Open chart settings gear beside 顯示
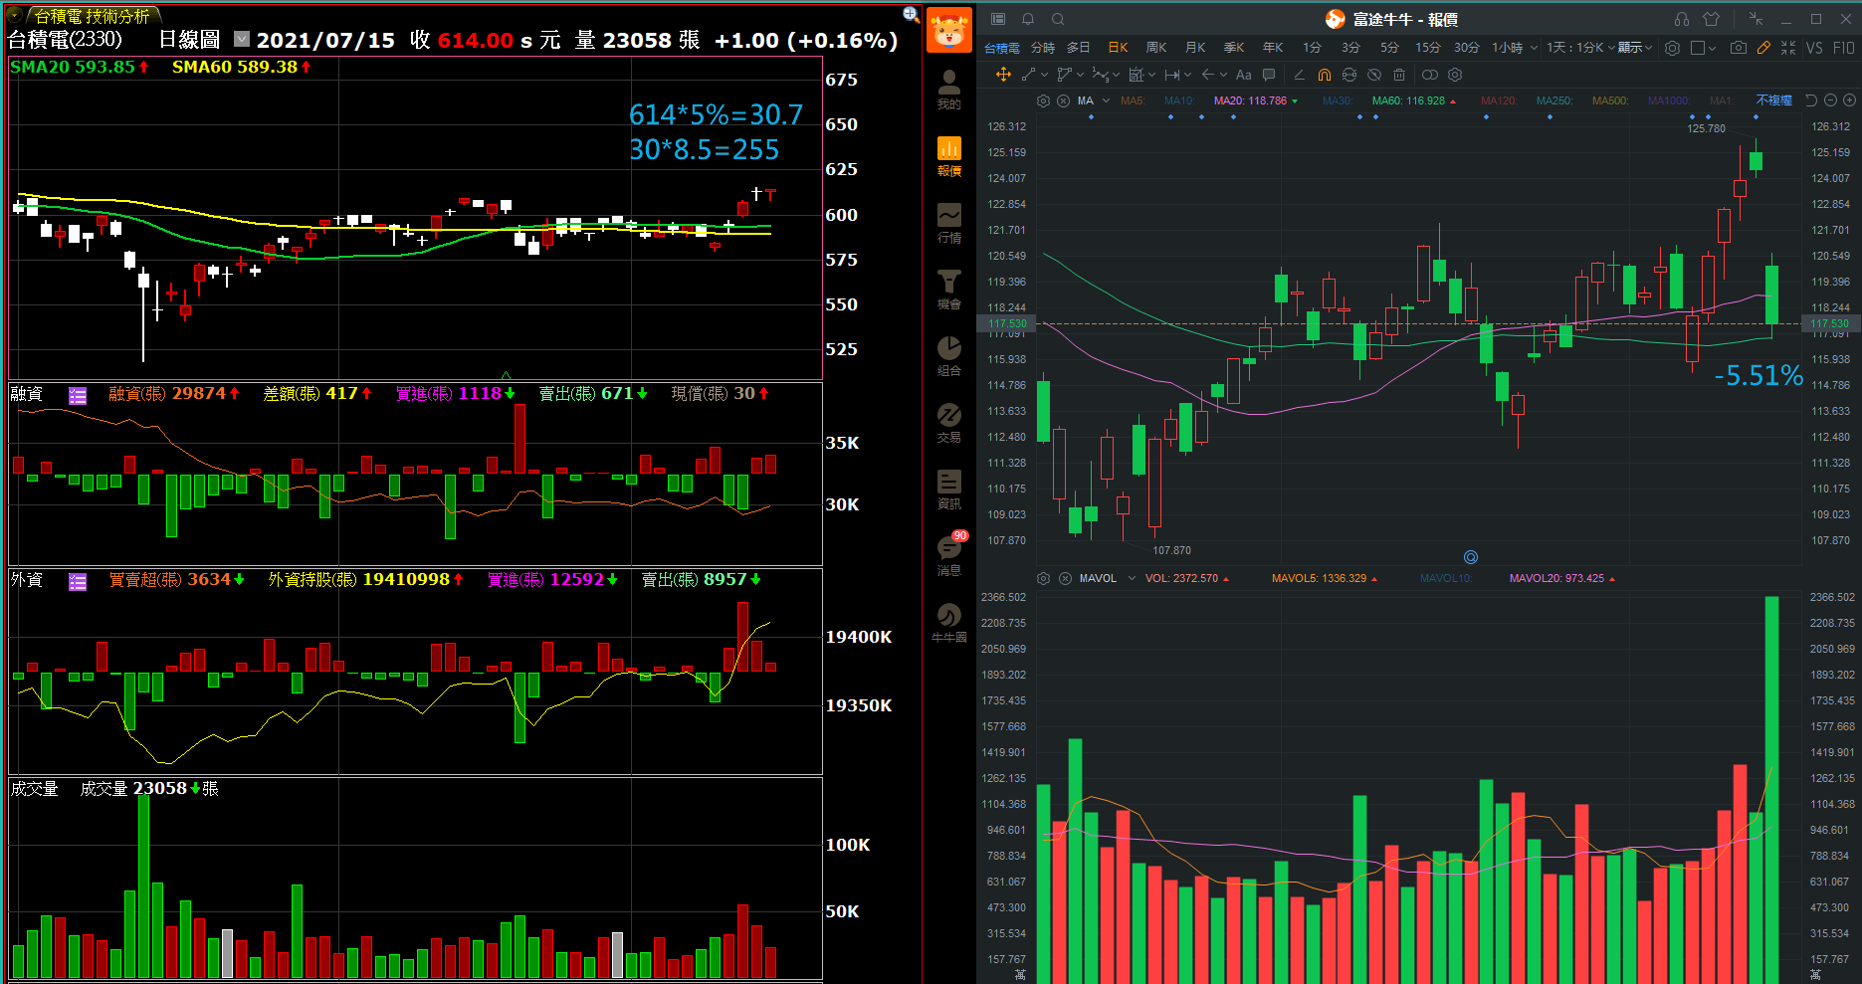 (1673, 48)
